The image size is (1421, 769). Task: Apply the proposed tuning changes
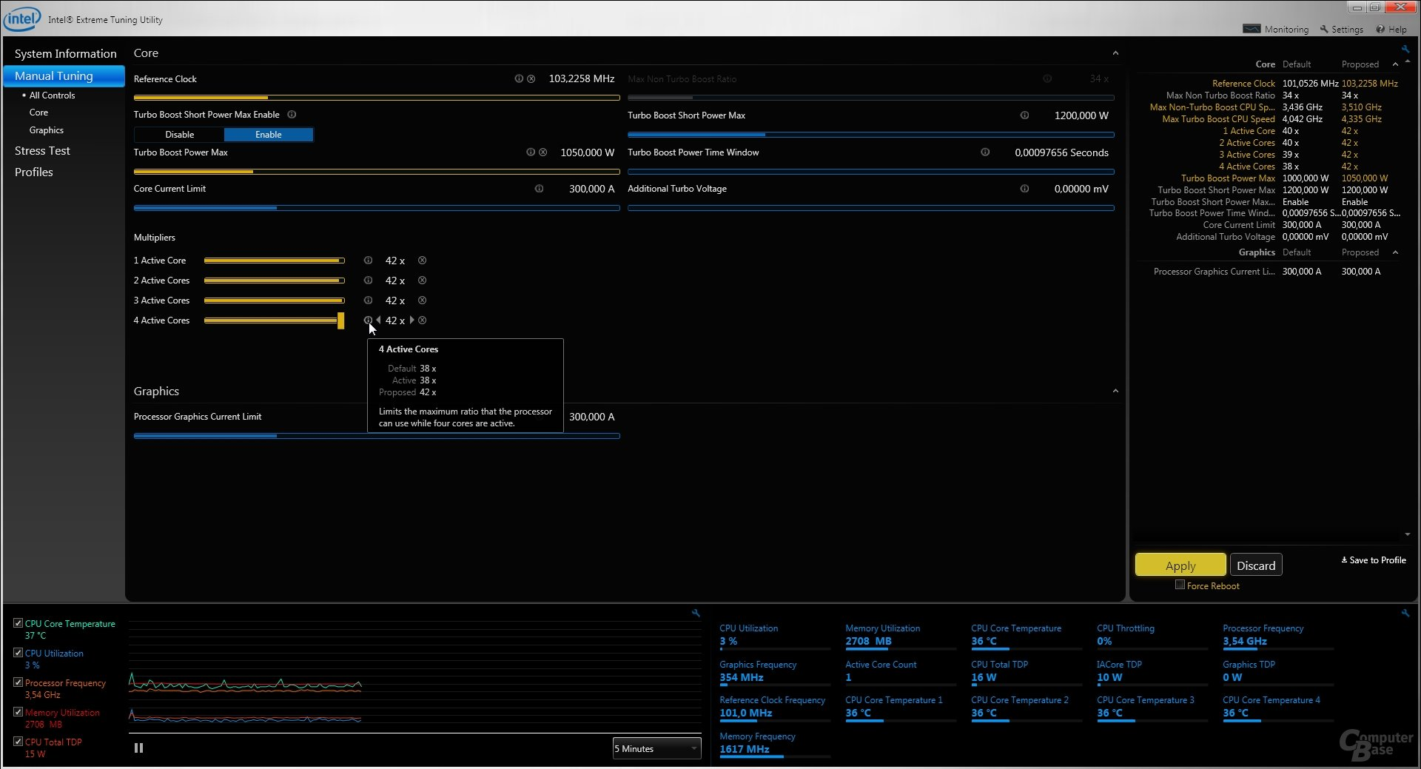coord(1180,565)
